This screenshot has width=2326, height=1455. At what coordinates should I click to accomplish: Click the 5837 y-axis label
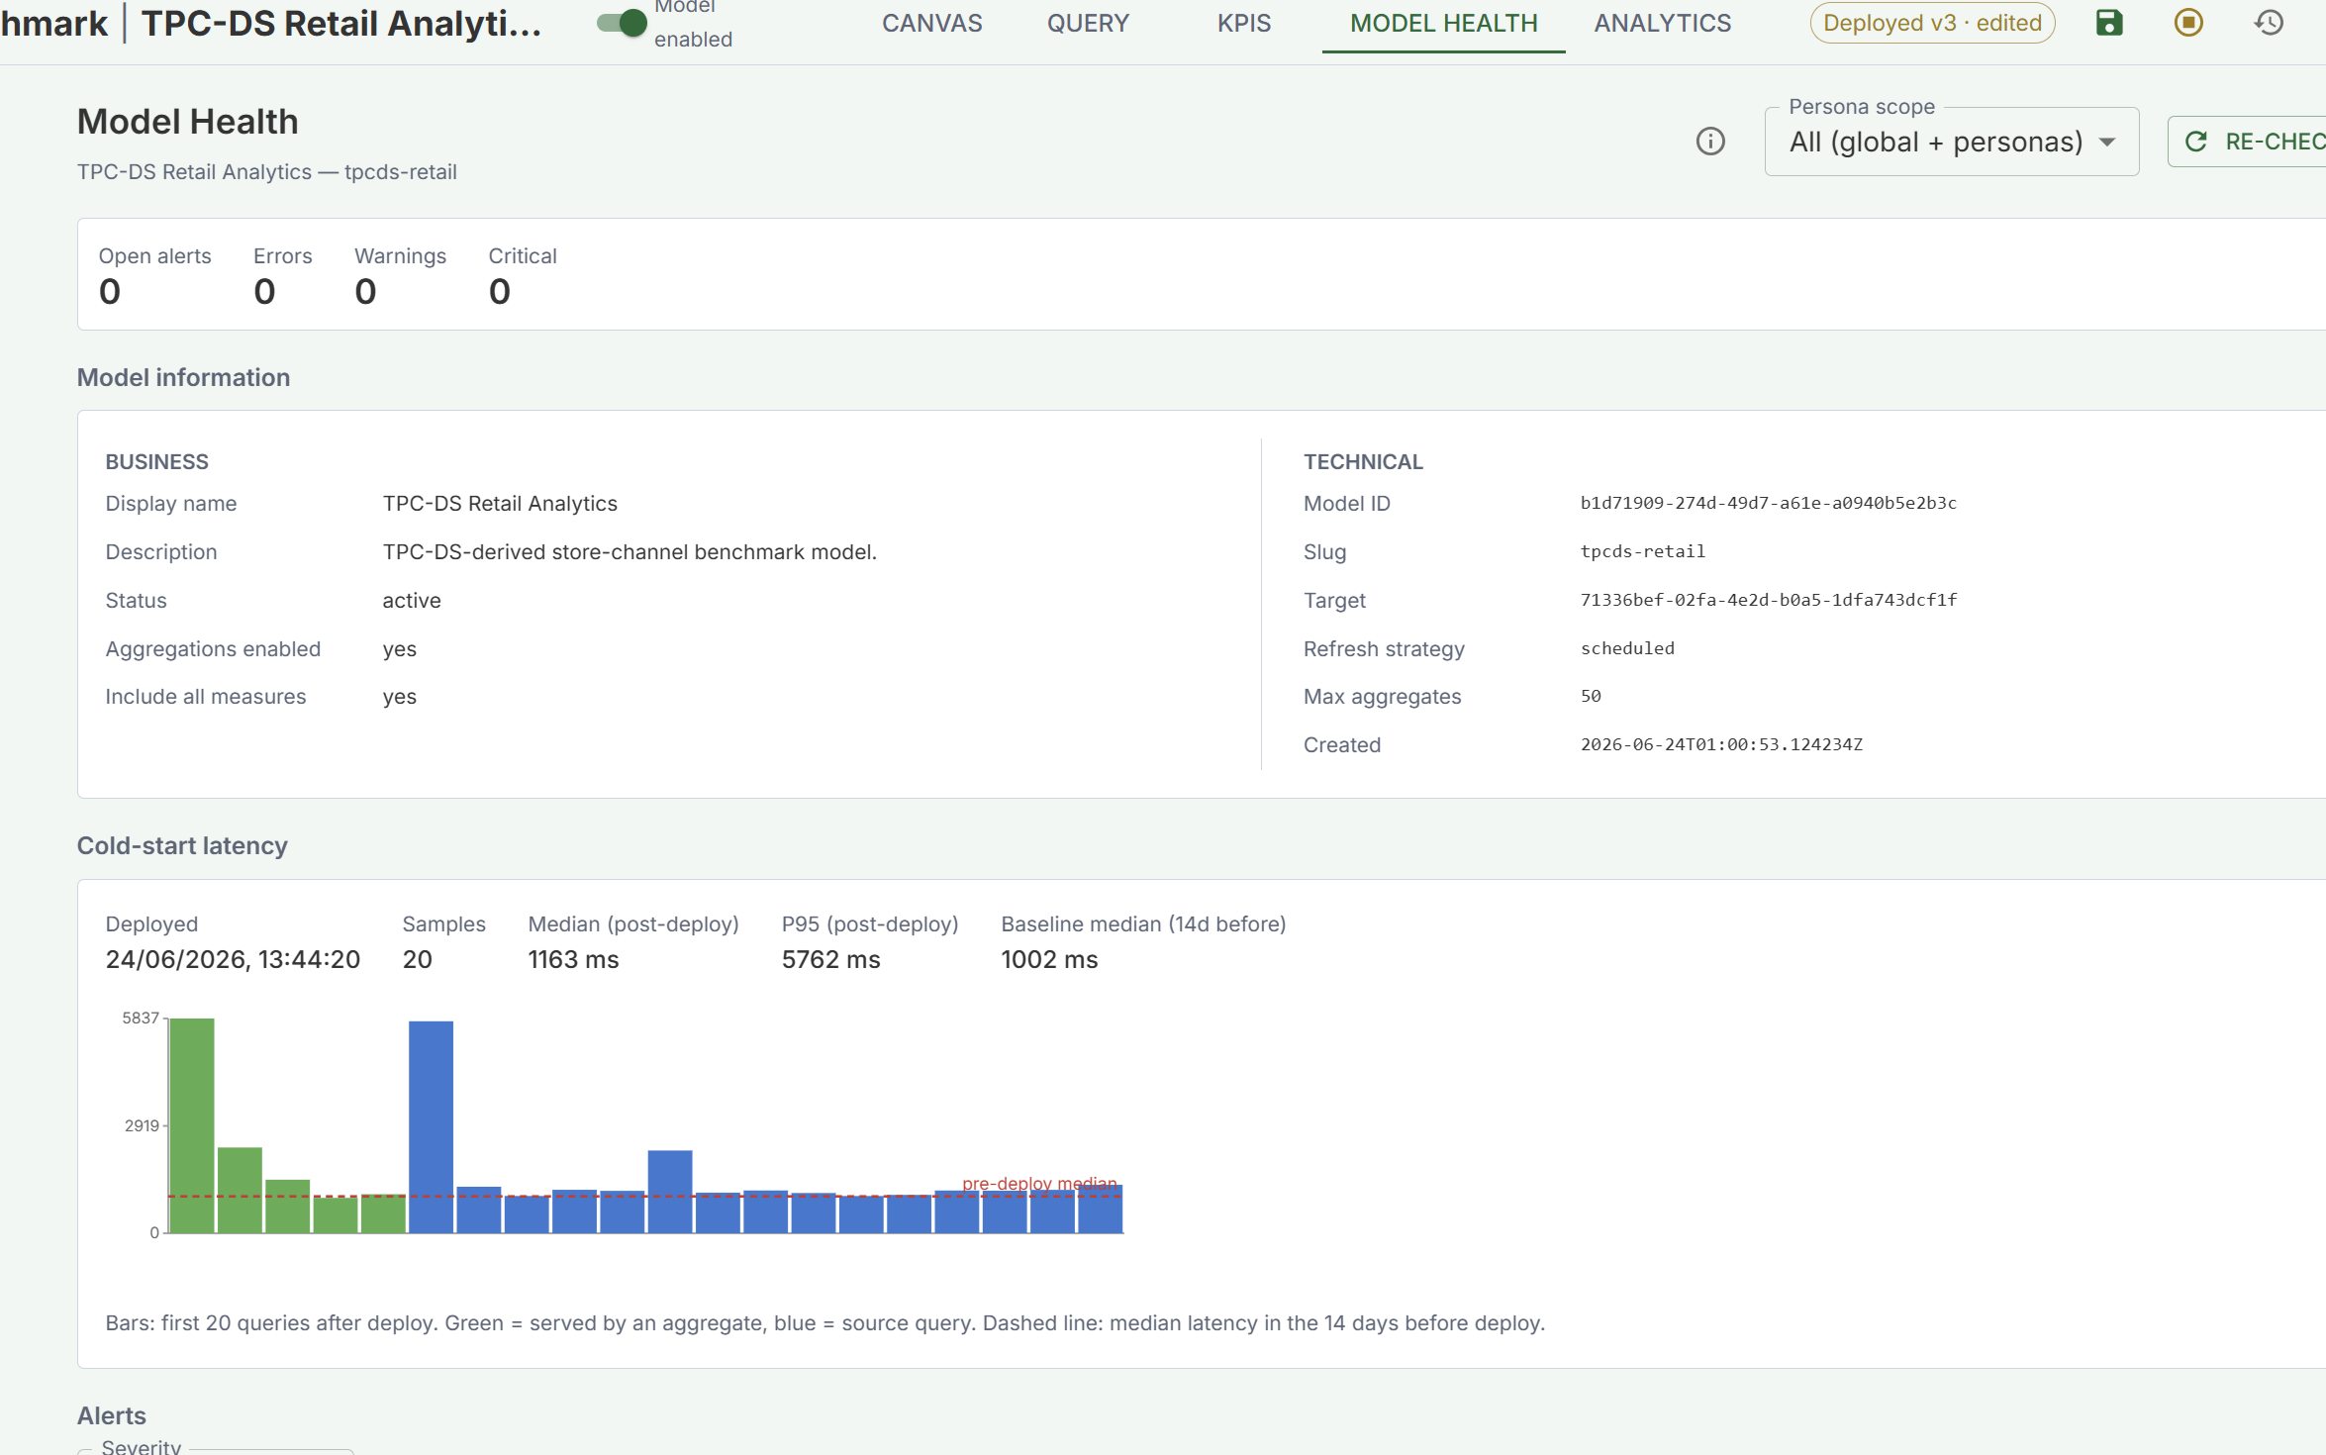coord(141,1018)
